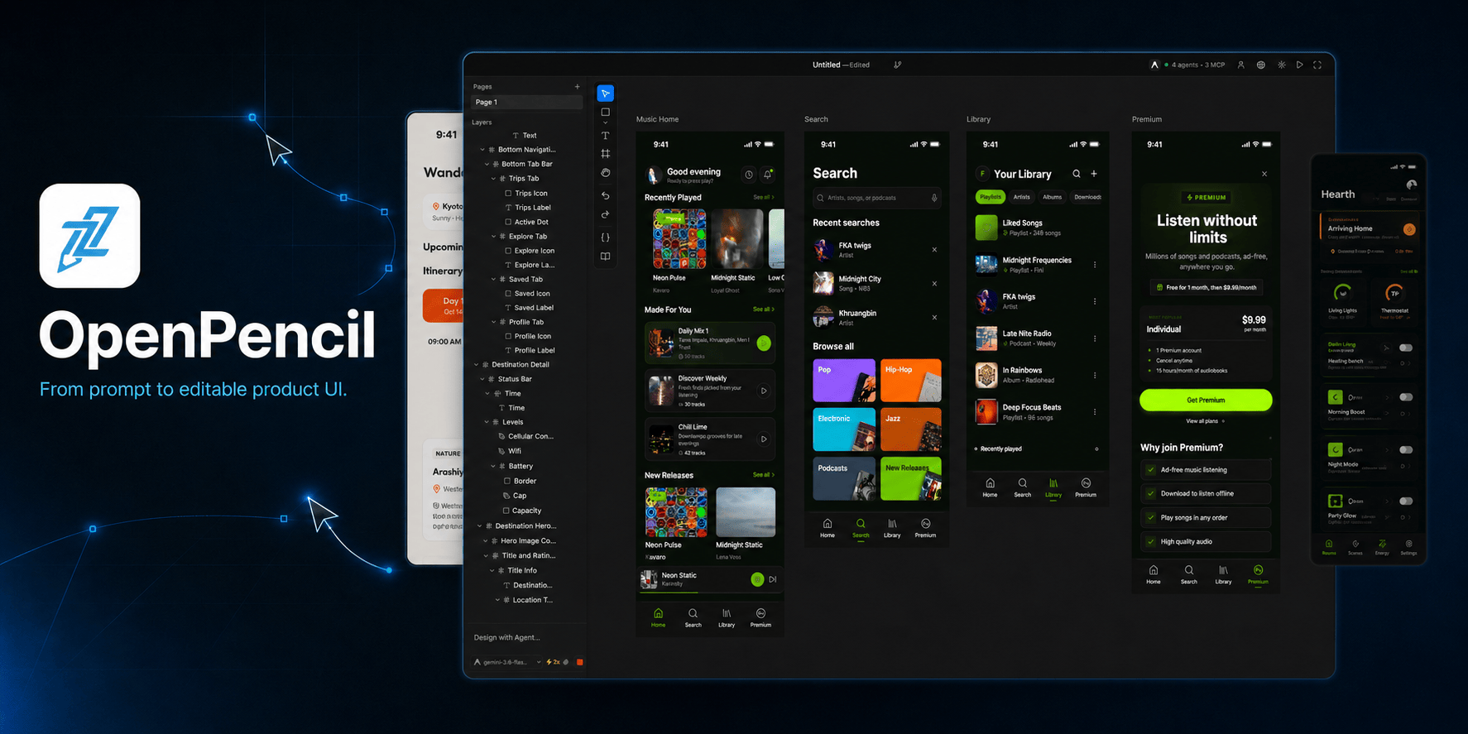Image resolution: width=1468 pixels, height=734 pixels.
Task: Close the Premium screen with the X
Action: (1264, 174)
